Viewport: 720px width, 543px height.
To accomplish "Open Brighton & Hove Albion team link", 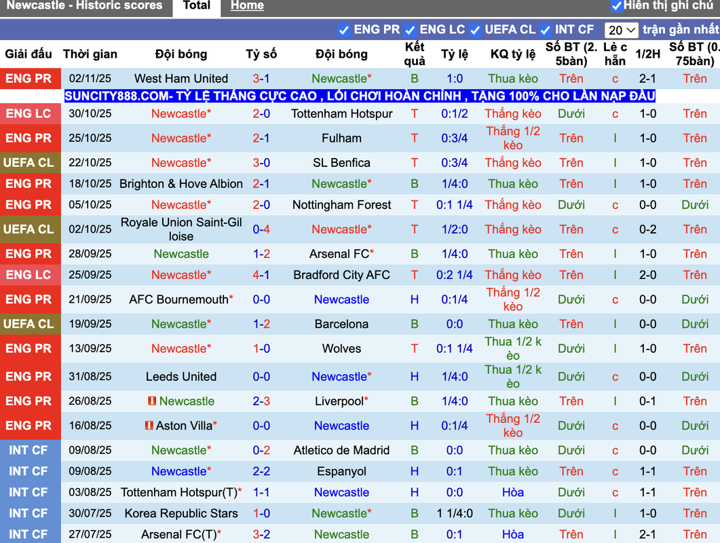I will coord(181,184).
